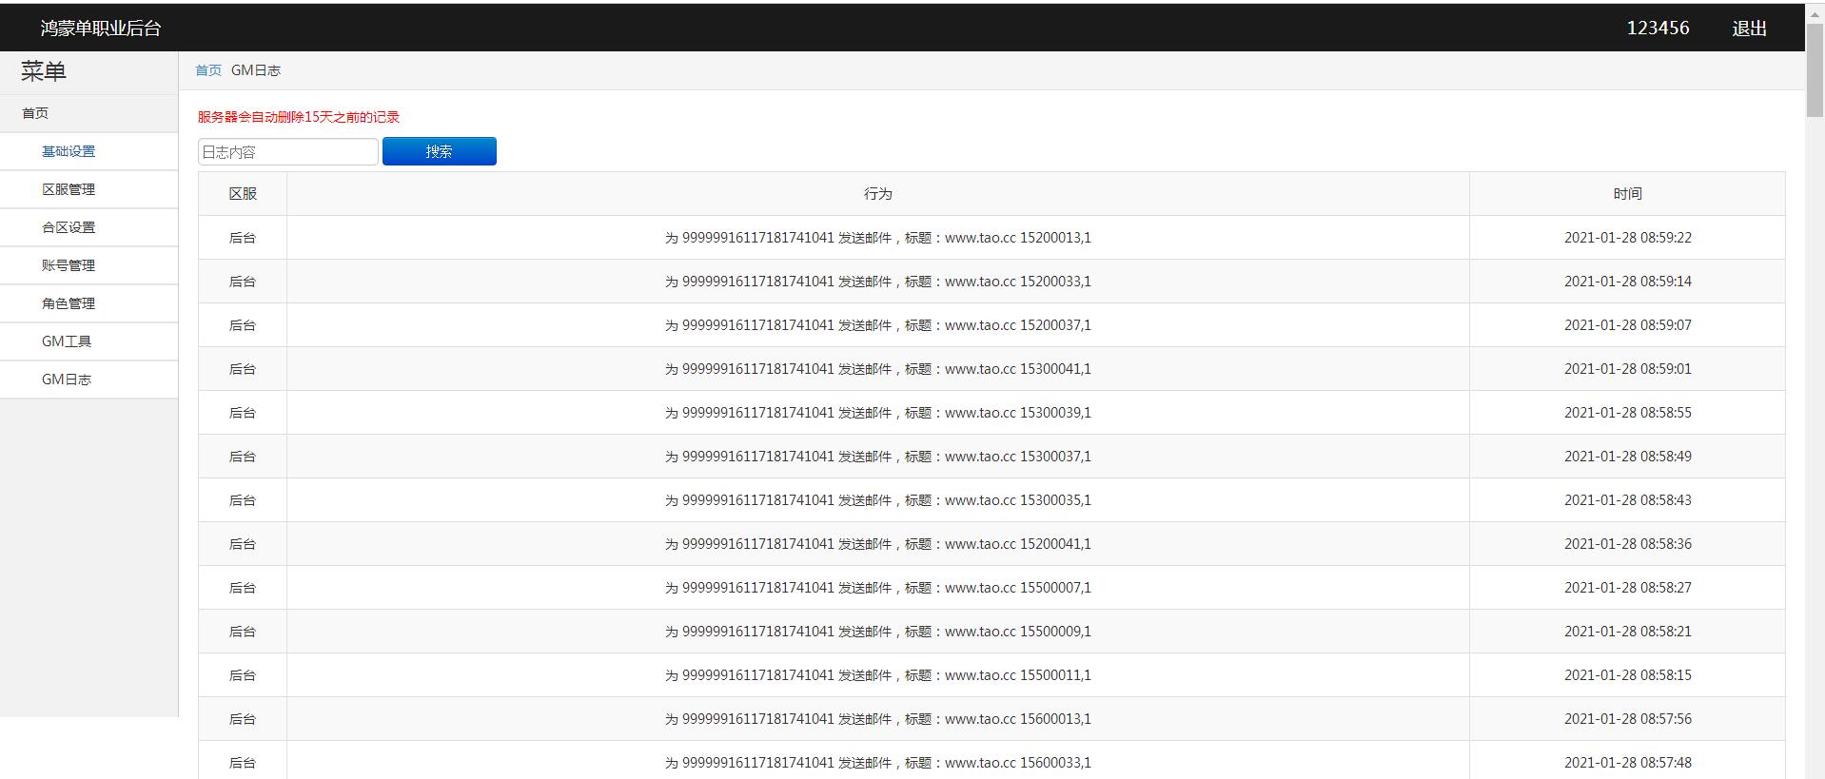Select log entry with title 15500007,1

(x=877, y=588)
